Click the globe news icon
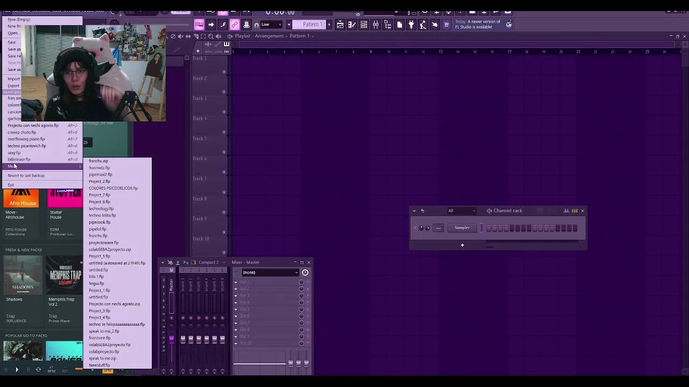This screenshot has height=387, width=689. [509, 24]
